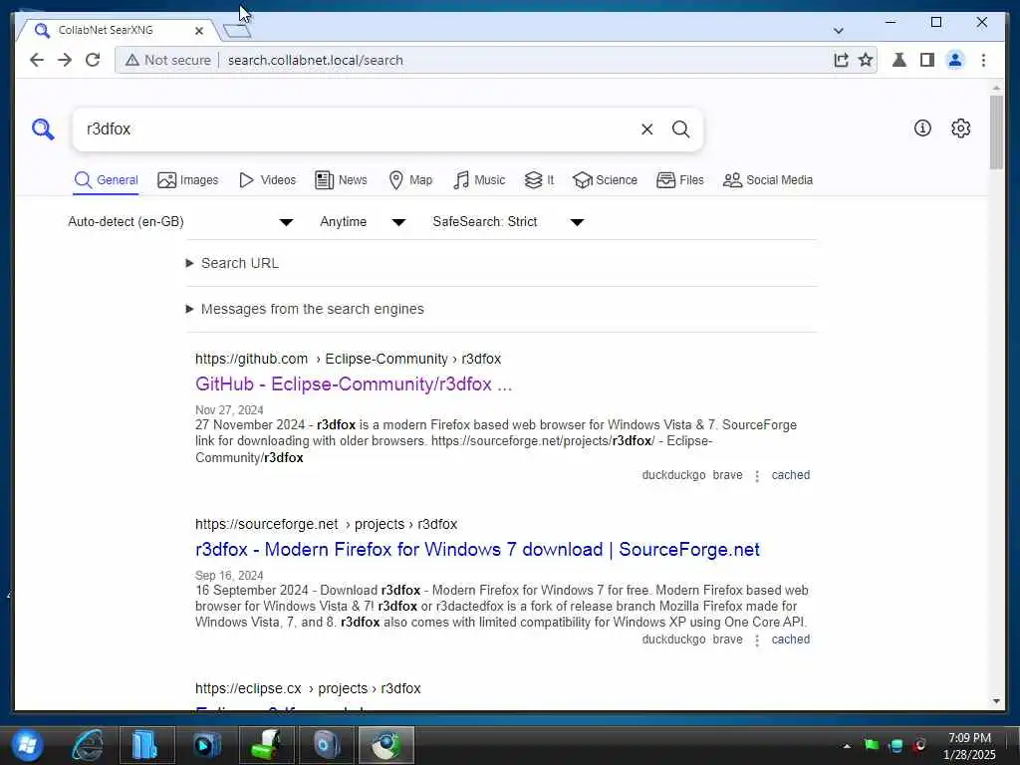Expand Messages from the search engines
The height and width of the screenshot is (765, 1020).
[305, 309]
